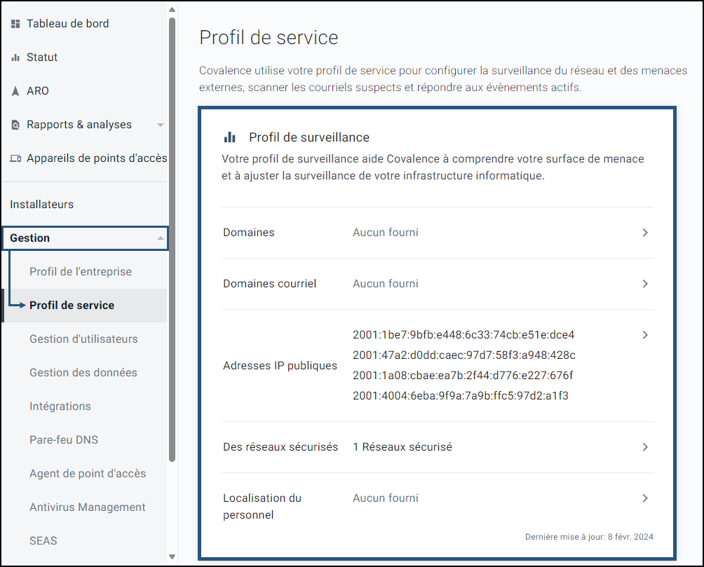Open Rapports & analyses via its magnifier icon
The width and height of the screenshot is (704, 567).
14,124
